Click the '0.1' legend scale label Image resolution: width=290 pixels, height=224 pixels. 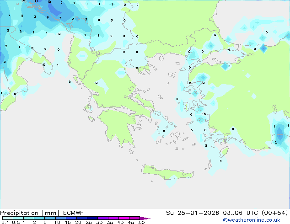click(x=5, y=222)
